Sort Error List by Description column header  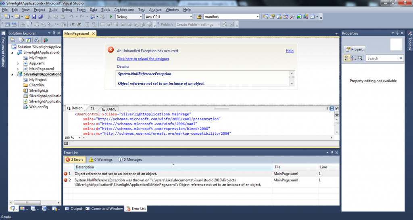coord(173,167)
